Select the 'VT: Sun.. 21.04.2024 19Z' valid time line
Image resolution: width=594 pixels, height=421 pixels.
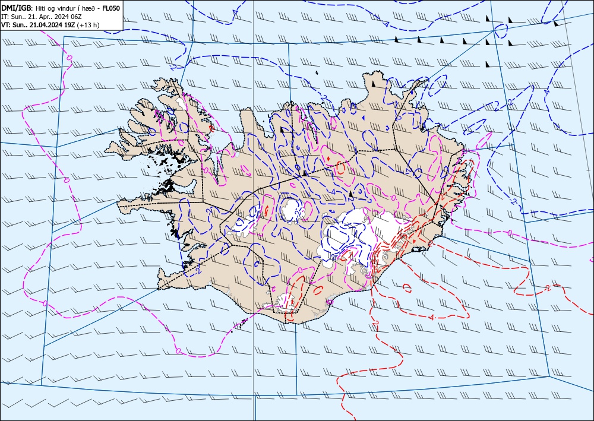pyautogui.click(x=38, y=25)
